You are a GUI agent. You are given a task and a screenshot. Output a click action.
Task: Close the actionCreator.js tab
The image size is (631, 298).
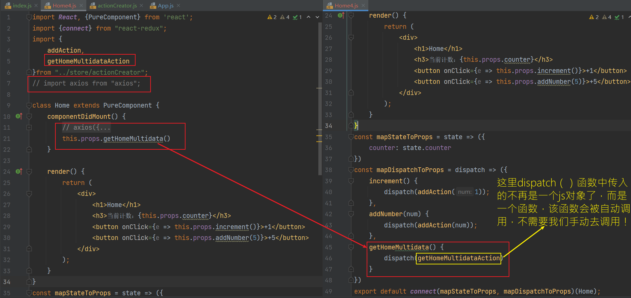pyautogui.click(x=142, y=5)
